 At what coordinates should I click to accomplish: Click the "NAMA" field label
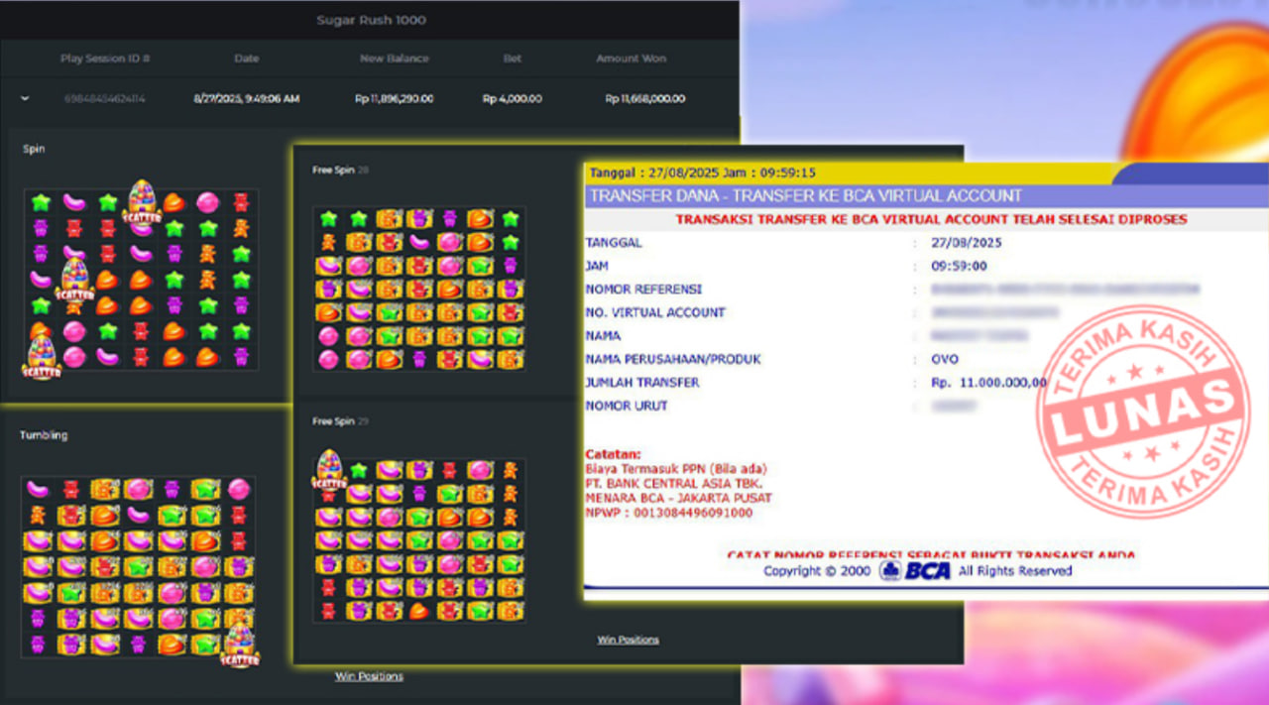[603, 336]
